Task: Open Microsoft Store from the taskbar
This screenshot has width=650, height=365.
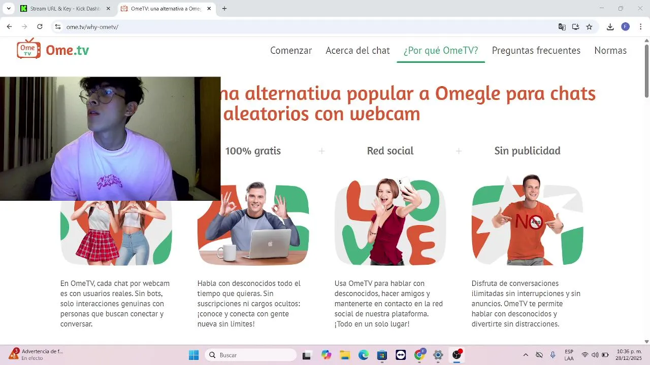Action: point(382,355)
